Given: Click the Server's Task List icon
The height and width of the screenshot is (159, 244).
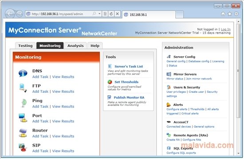Looking at the screenshot, I should (x=110, y=66).
